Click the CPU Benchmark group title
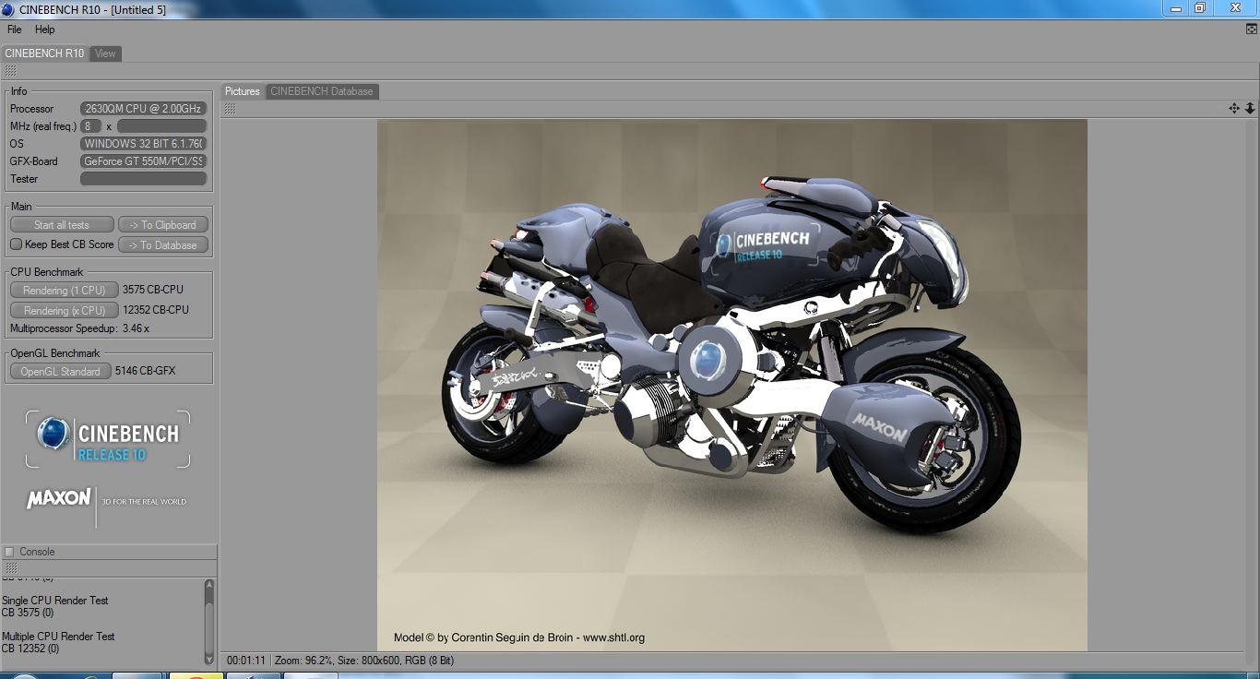Image resolution: width=1260 pixels, height=679 pixels. point(47,272)
